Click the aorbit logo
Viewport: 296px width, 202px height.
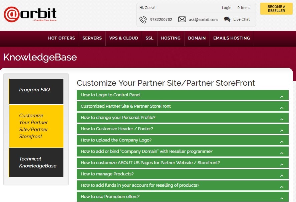click(30, 14)
